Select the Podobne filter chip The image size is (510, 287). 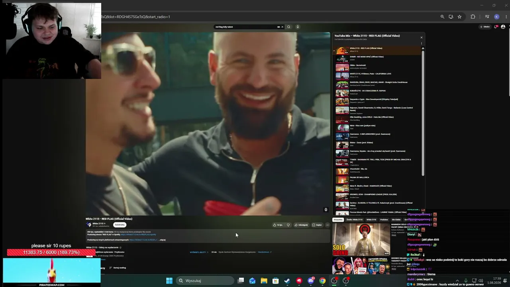pyautogui.click(x=384, y=220)
